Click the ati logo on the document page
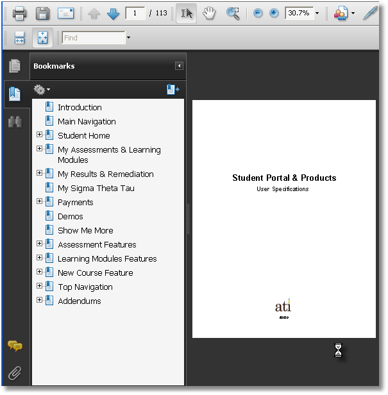 (x=283, y=306)
